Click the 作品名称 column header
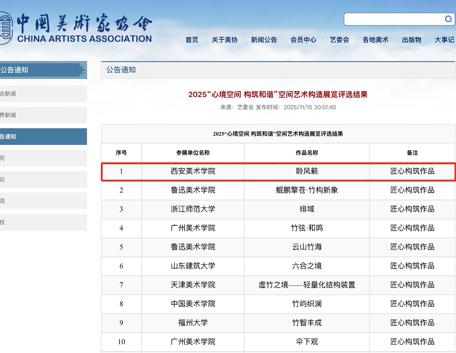The image size is (456, 353). (x=307, y=153)
